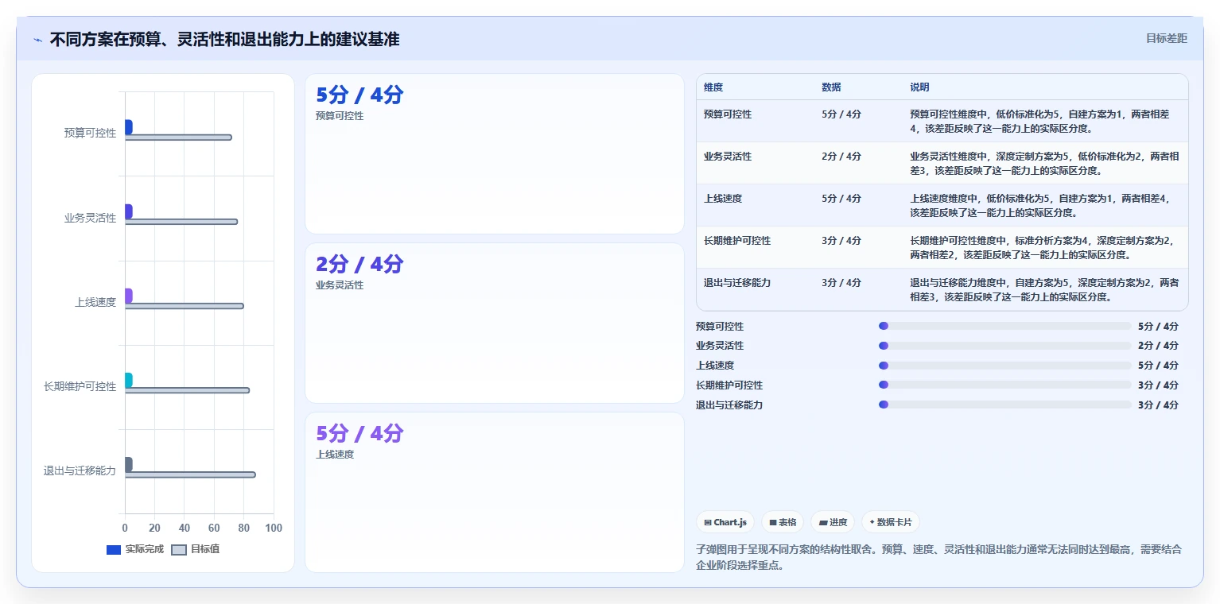Click the 上线速度 progress bar
This screenshot has width=1220, height=604.
[1004, 366]
